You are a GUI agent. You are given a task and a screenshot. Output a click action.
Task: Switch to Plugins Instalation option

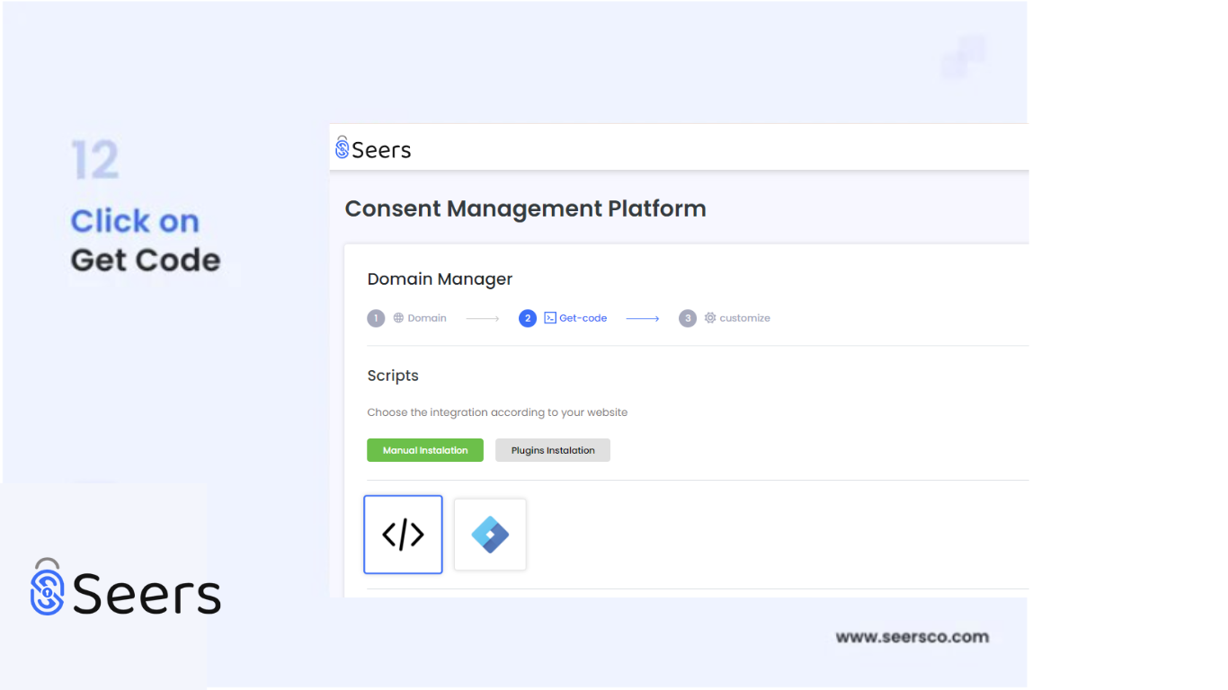553,450
